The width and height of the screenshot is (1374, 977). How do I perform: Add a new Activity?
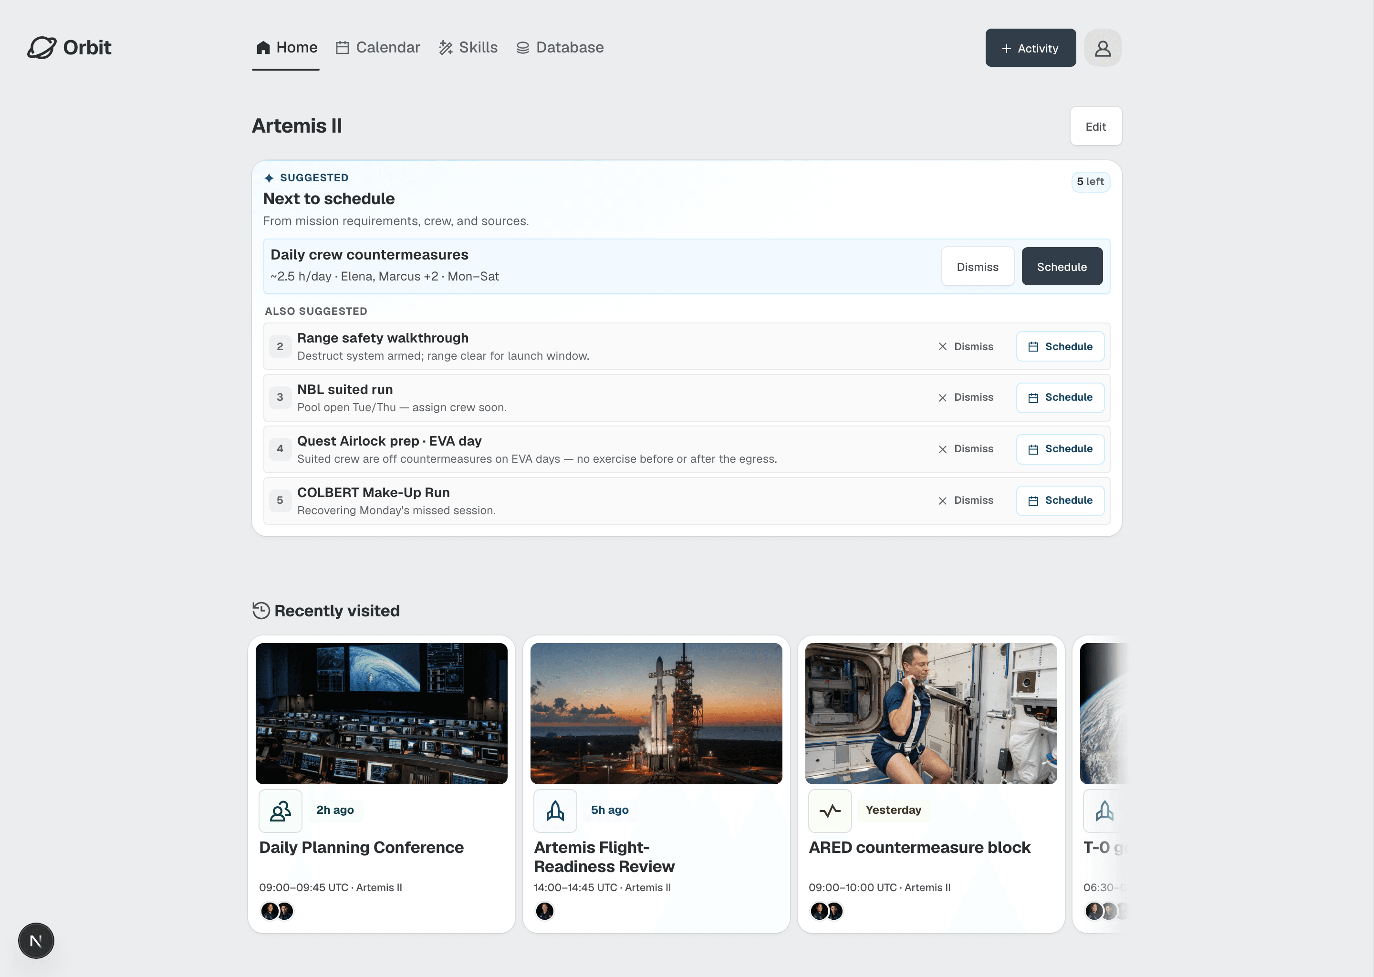(1030, 48)
